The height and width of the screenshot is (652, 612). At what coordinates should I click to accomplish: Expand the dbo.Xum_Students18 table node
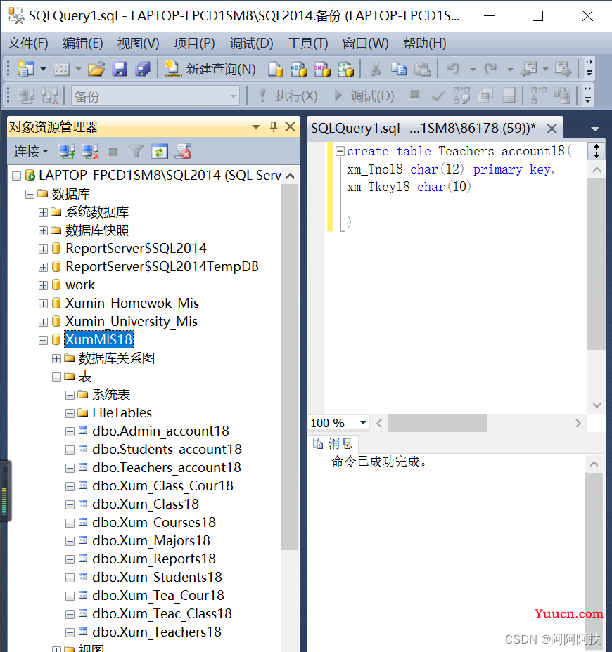[x=70, y=578]
